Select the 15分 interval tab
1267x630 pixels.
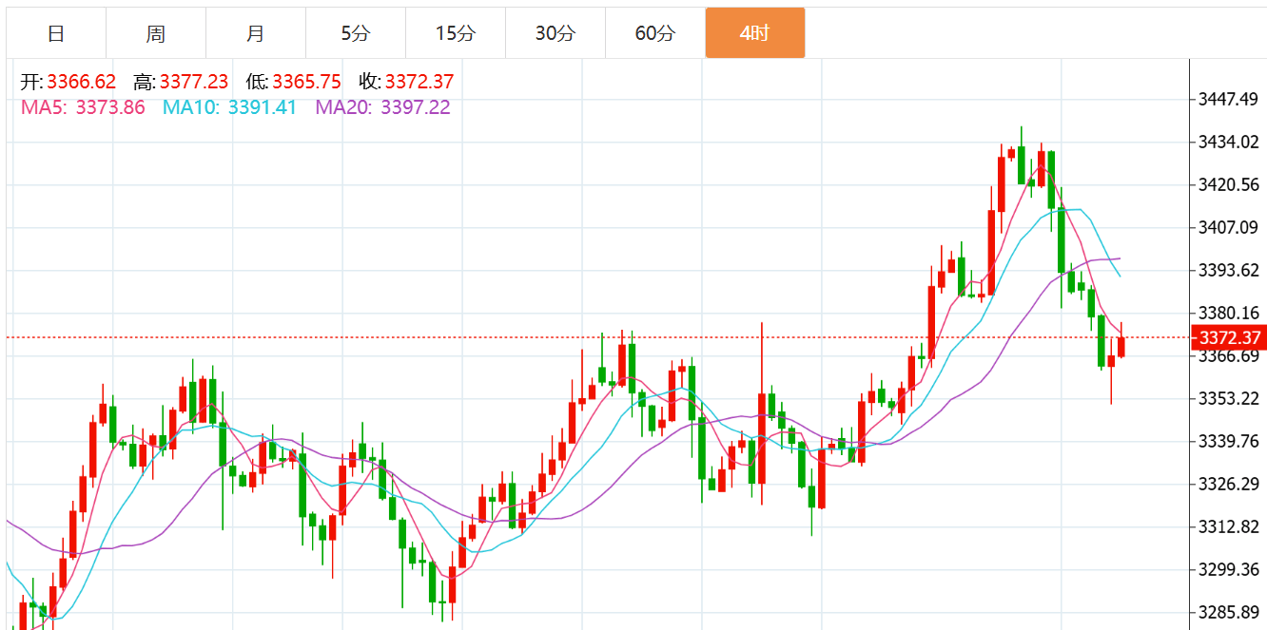coord(455,33)
